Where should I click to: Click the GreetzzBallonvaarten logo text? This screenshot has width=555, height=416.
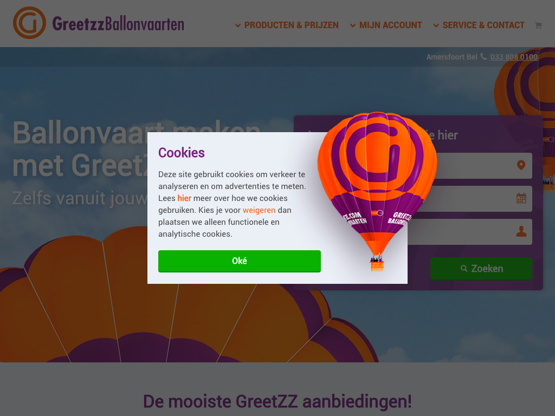118,24
